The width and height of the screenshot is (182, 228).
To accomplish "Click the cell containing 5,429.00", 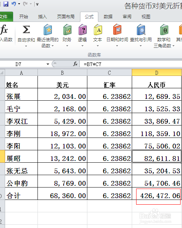I will click(62, 119).
